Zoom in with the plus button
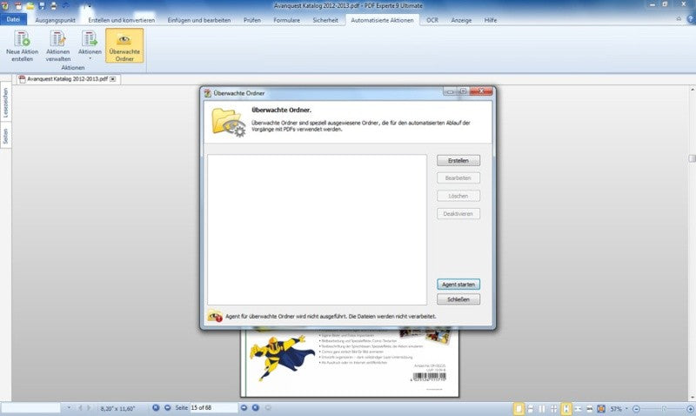 (690, 408)
